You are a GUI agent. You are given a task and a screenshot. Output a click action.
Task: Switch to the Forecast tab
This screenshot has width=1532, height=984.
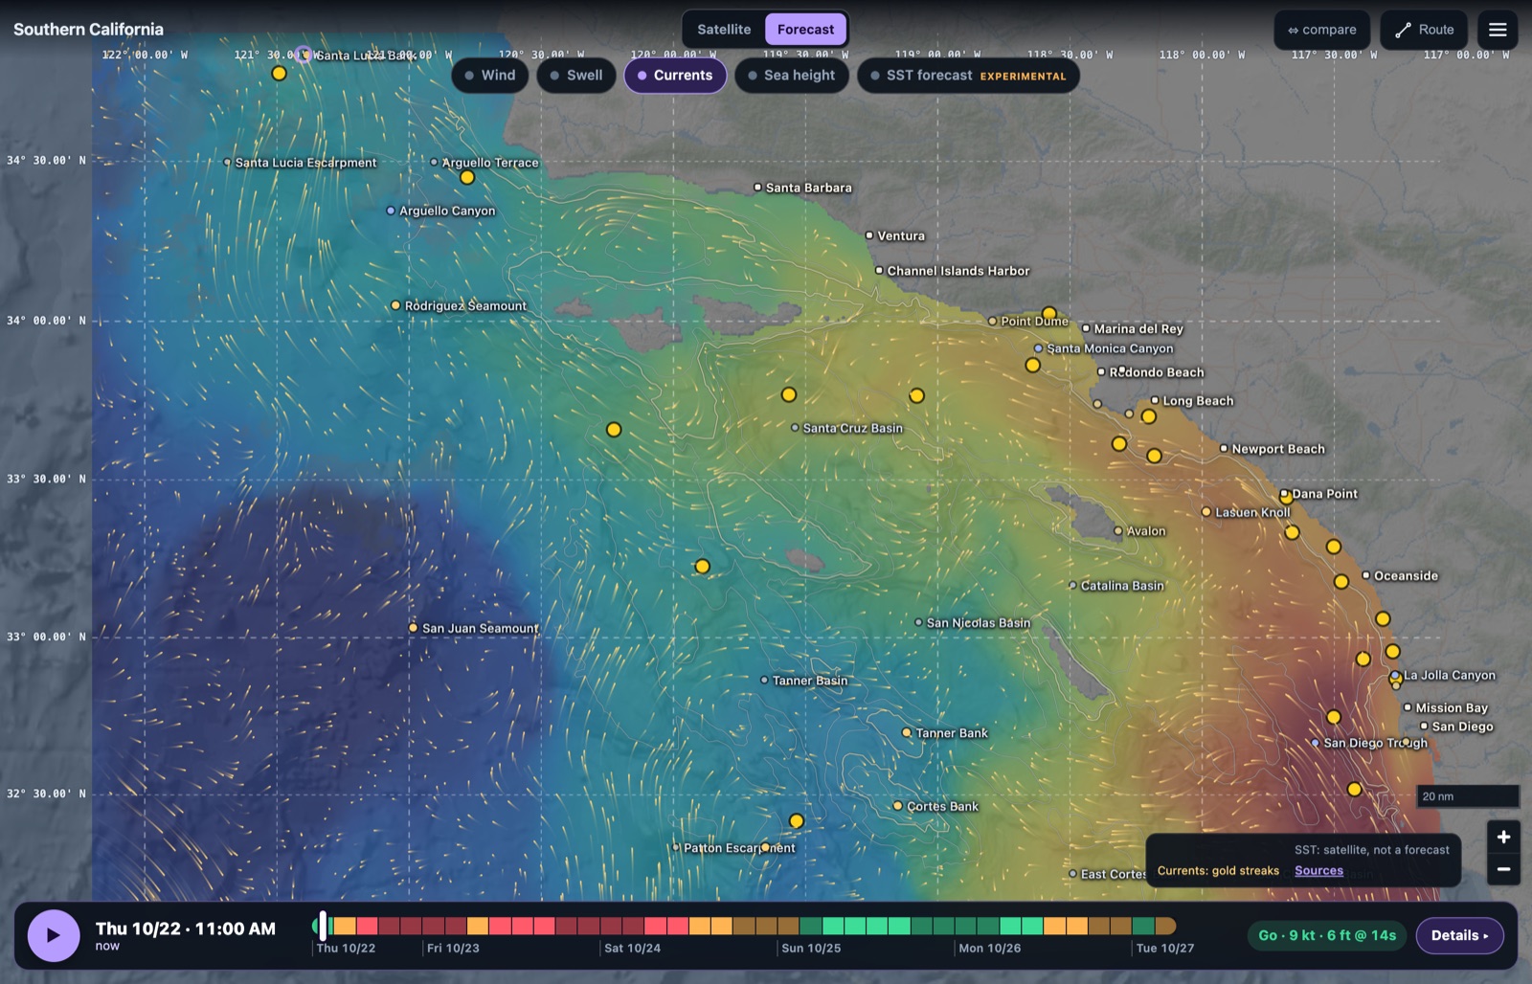805,30
